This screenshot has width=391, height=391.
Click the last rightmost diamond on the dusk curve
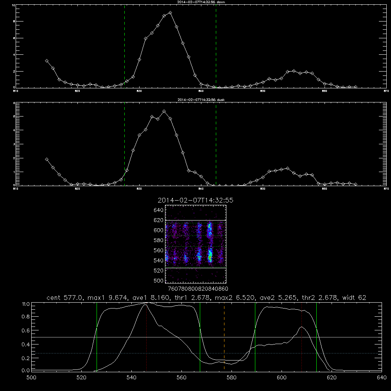coord(355,184)
